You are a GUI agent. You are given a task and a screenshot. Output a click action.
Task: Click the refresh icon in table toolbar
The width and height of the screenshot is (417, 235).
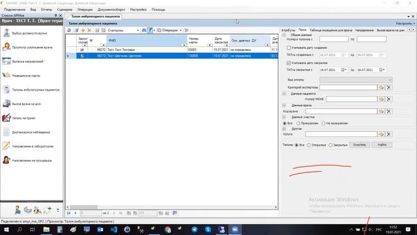(x=69, y=31)
